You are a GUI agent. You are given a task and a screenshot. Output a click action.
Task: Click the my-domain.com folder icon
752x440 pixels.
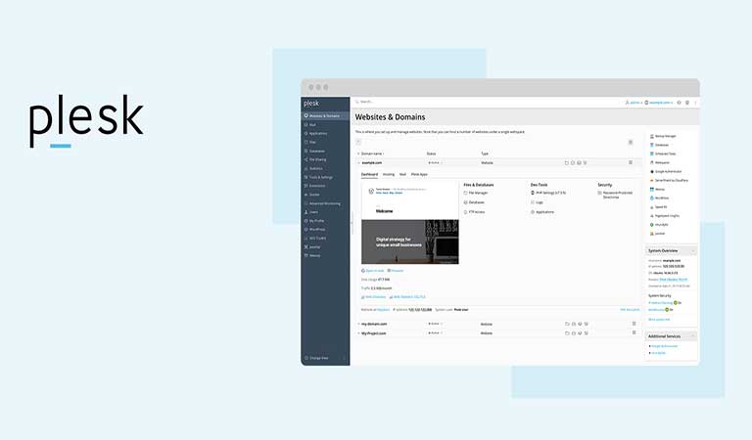pos(567,325)
